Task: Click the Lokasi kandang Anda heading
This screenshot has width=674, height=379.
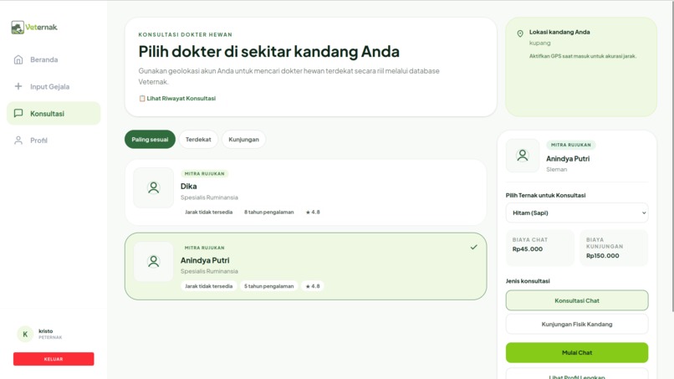Action: (x=559, y=32)
